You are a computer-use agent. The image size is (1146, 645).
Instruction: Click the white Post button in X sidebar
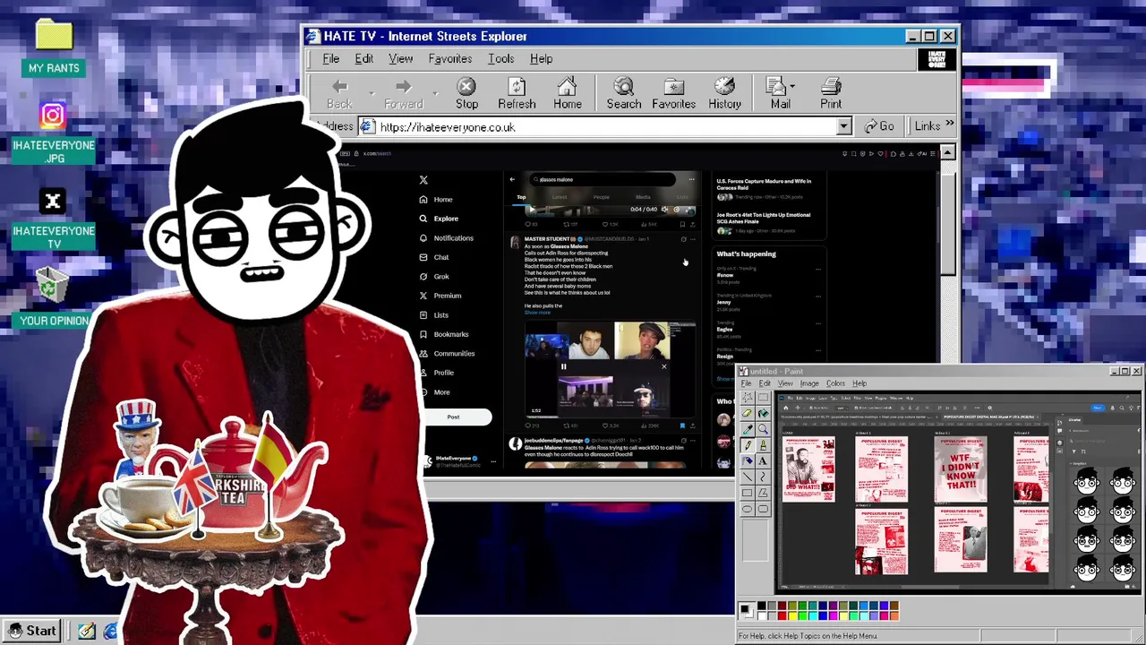point(453,417)
